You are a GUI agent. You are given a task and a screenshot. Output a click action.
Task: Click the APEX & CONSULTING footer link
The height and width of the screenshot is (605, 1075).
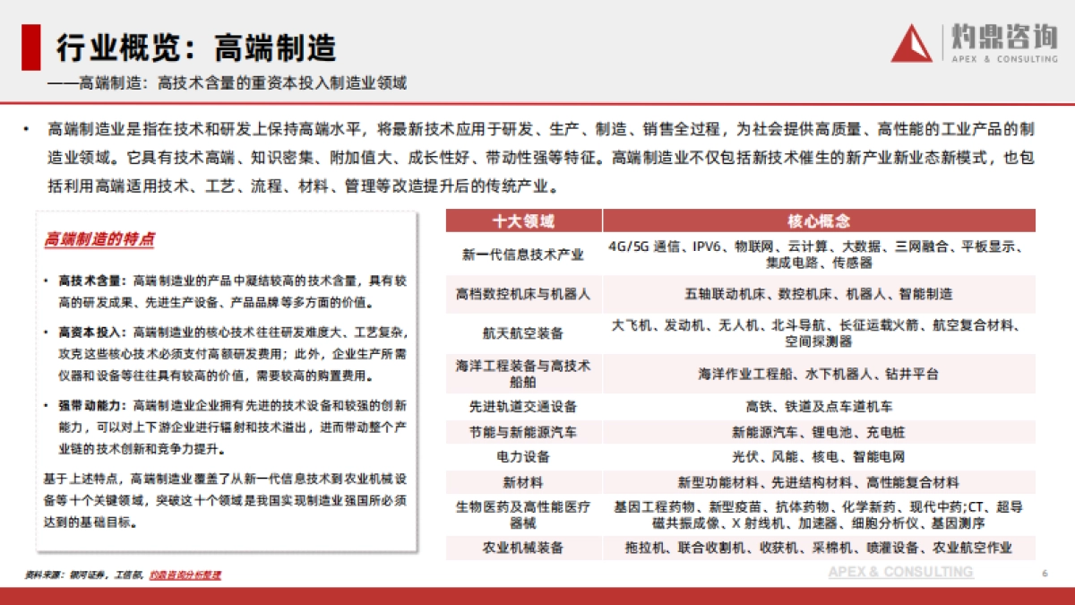900,571
